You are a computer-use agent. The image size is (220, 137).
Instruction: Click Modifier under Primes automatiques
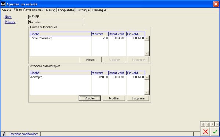114,60
